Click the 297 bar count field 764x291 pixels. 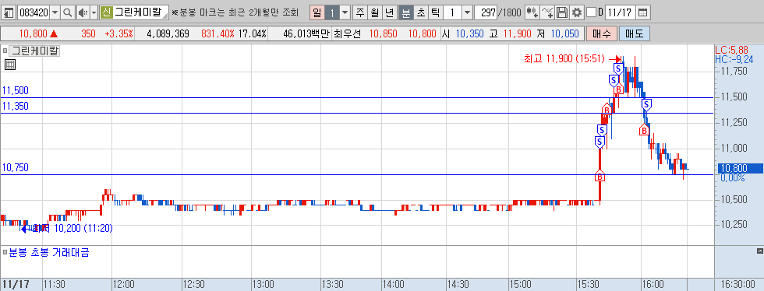tap(485, 12)
